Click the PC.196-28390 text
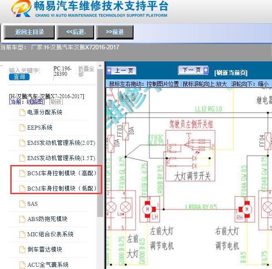Image resolution: width=272 pixels, height=269 pixels. point(62,71)
